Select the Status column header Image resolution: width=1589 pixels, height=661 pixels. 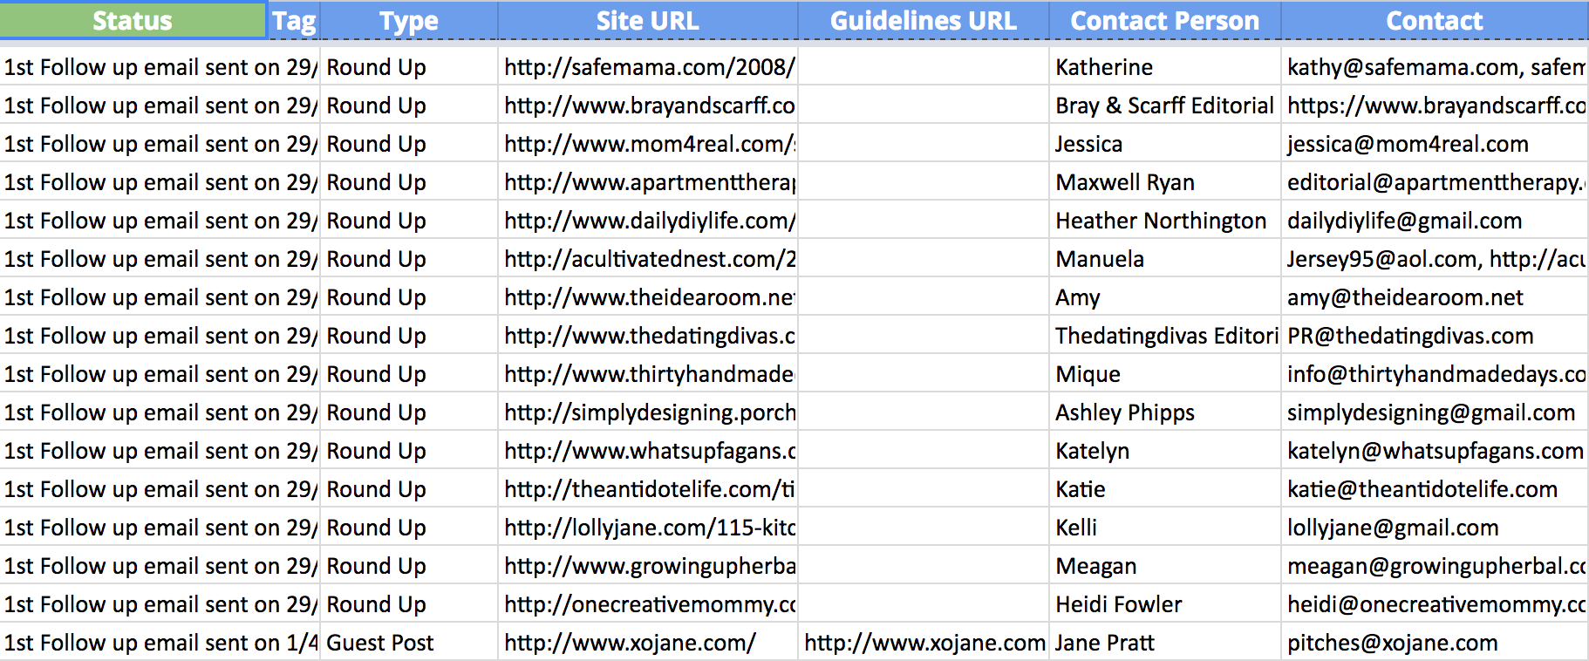(133, 20)
